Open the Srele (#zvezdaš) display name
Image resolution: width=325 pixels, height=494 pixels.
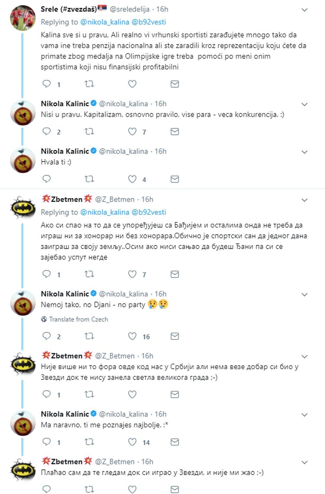pos(69,9)
